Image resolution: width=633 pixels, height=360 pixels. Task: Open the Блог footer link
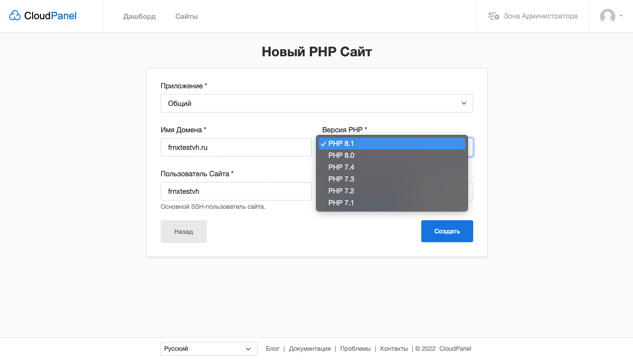273,349
